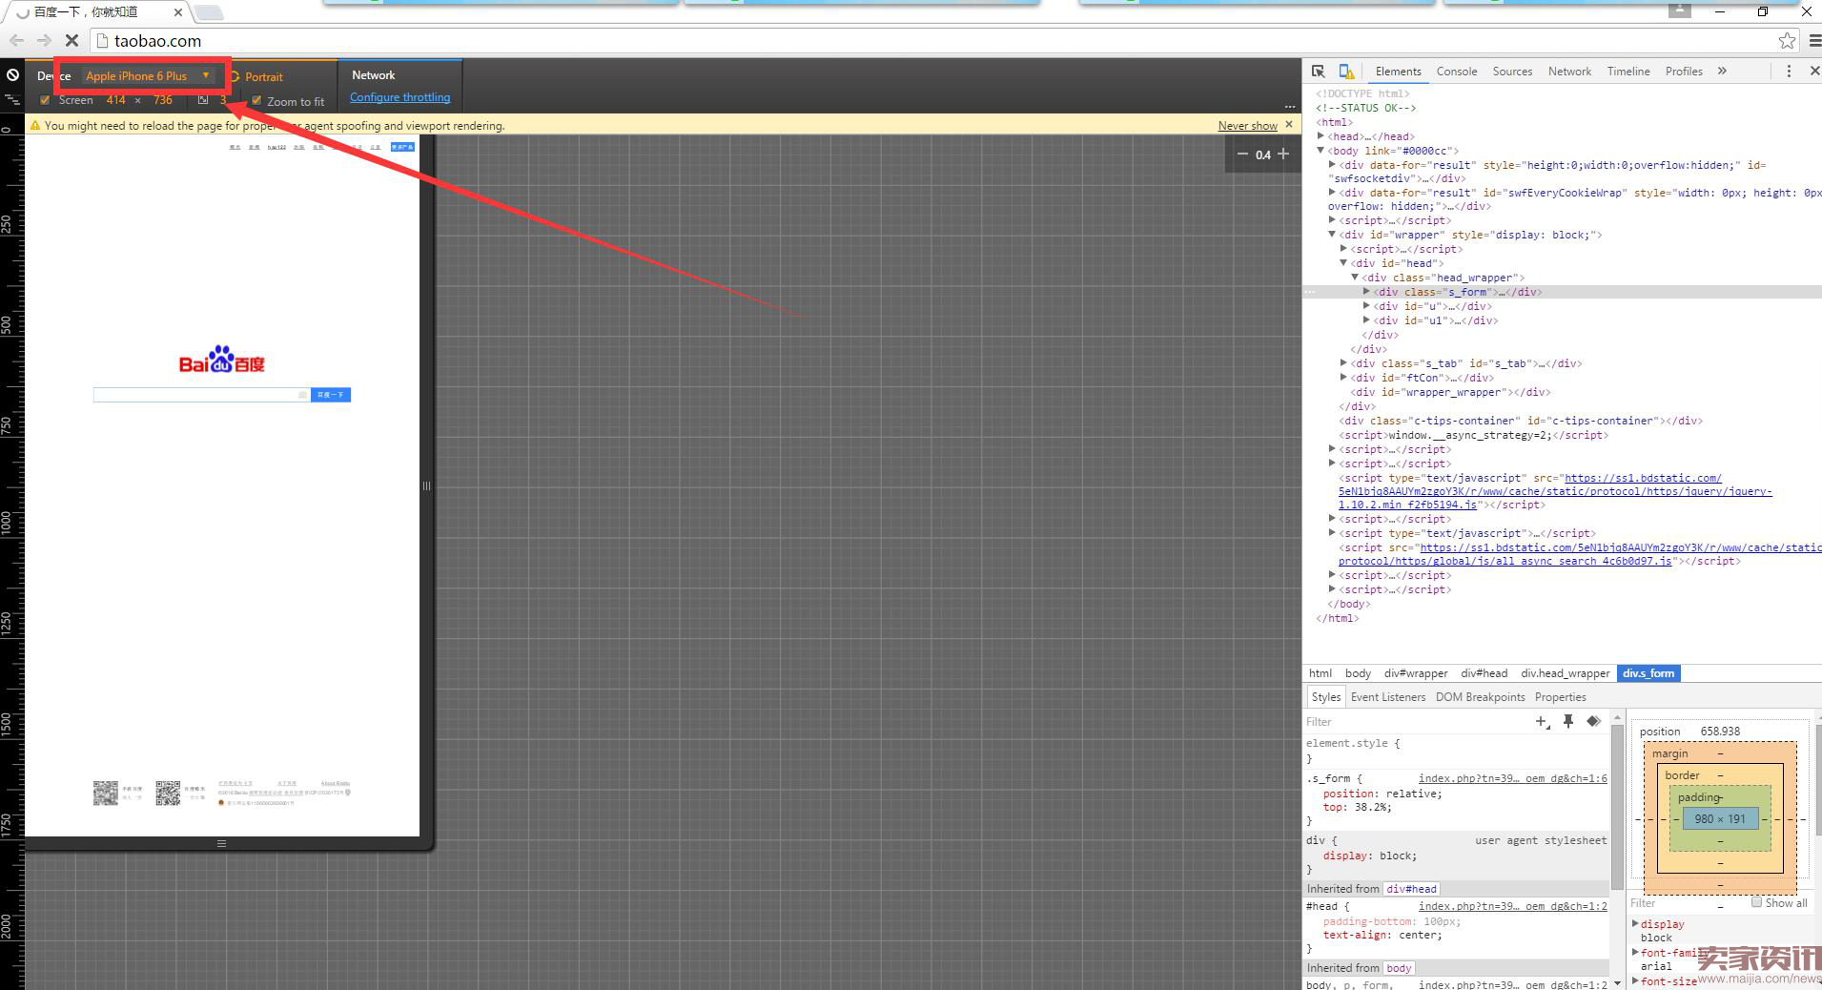Open a new browser tab
The width and height of the screenshot is (1822, 990).
[209, 12]
